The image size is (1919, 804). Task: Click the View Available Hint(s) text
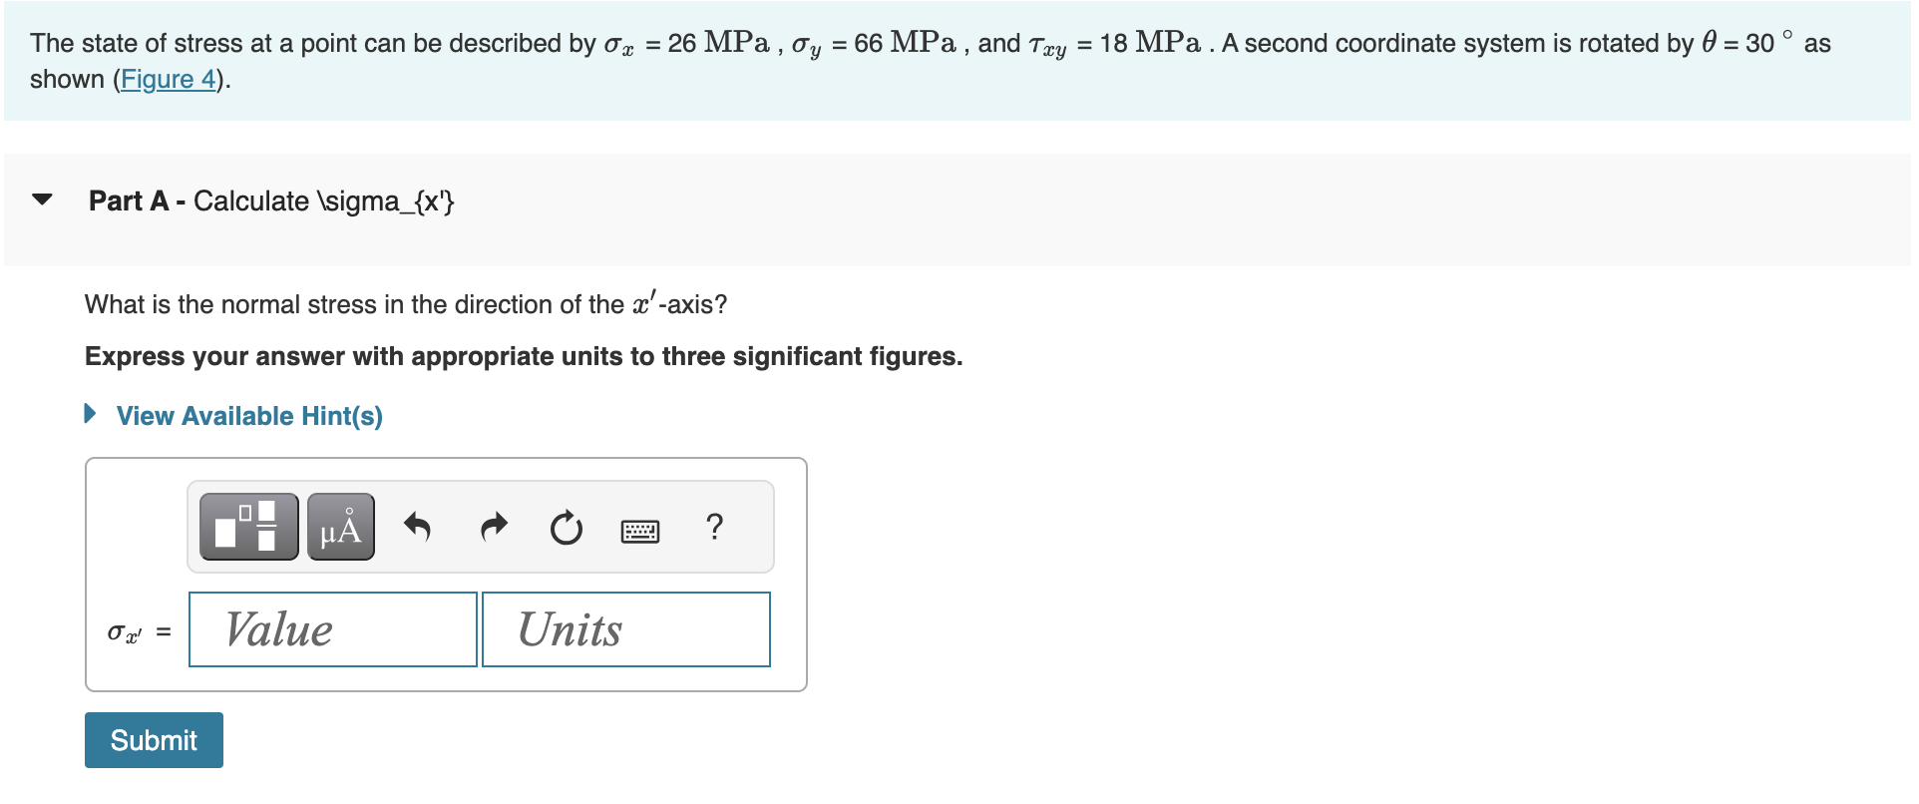pos(249,416)
